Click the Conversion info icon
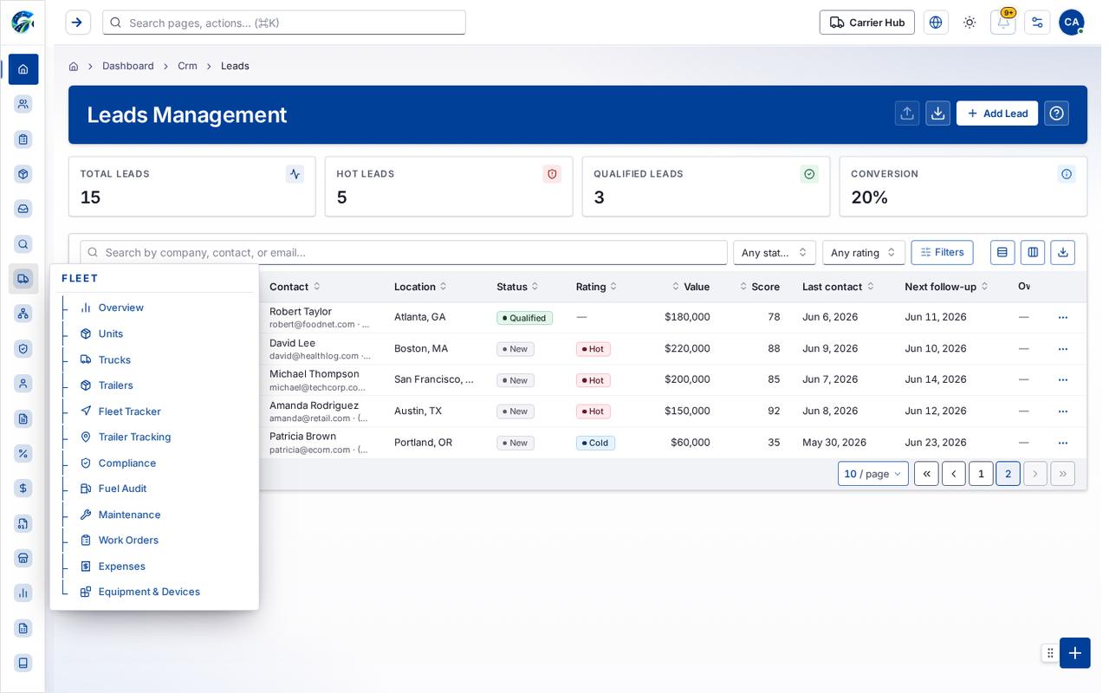The image size is (1109, 693). click(x=1067, y=174)
